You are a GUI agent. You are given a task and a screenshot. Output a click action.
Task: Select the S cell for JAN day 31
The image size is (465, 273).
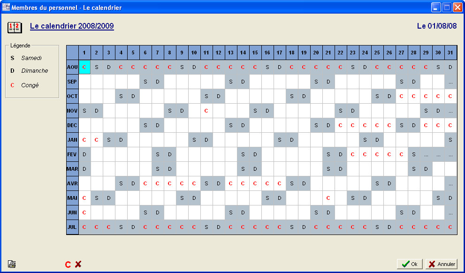coord(450,140)
